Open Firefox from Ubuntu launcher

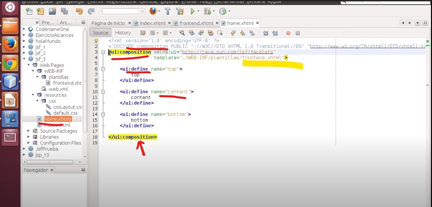click(10, 44)
